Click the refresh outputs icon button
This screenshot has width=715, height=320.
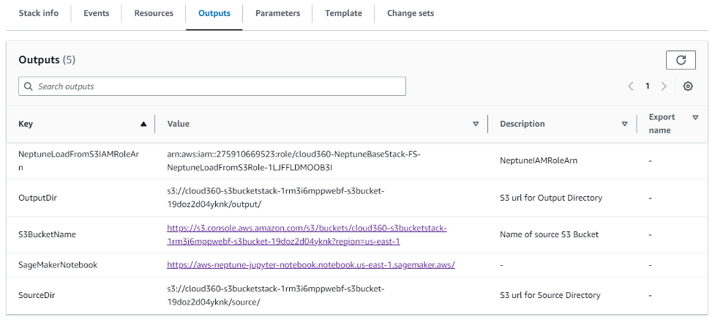681,61
